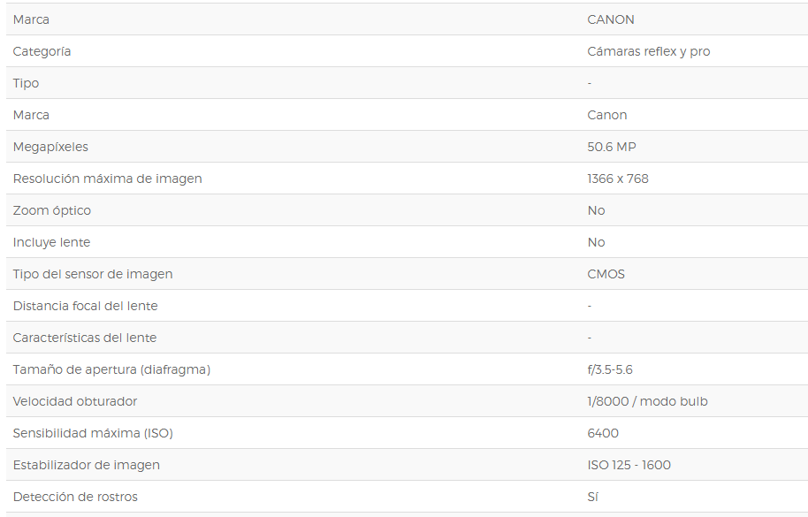
Task: Click the Megapíxeles label
Action: (50, 148)
